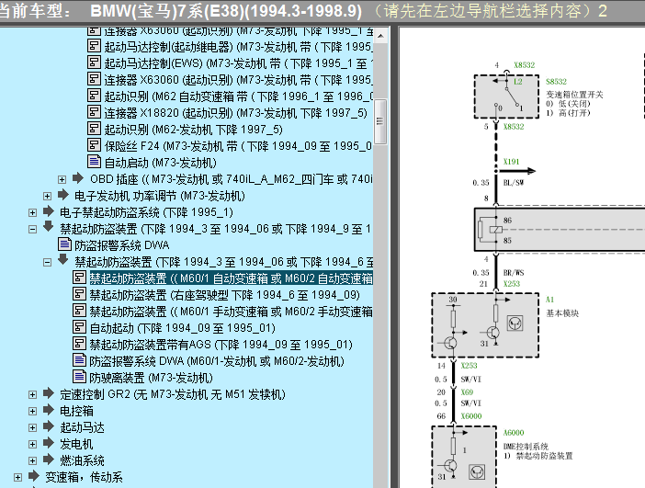Select 禁起动防盗装置 (右座驾驶型 下降 1994_6) entry
This screenshot has width=645, height=488.
point(224,295)
